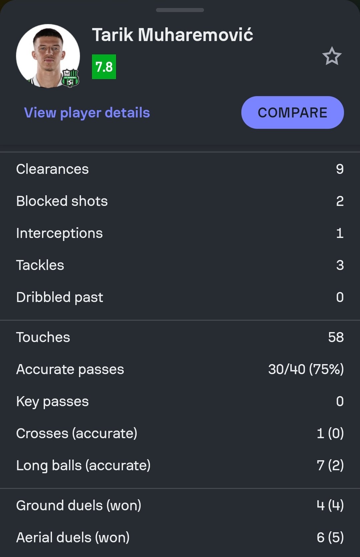
Task: Click the Touches stat row
Action: (x=180, y=337)
